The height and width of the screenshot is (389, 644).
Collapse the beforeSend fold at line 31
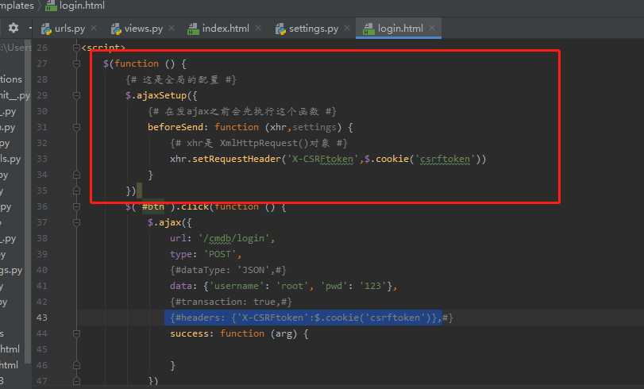(76, 127)
